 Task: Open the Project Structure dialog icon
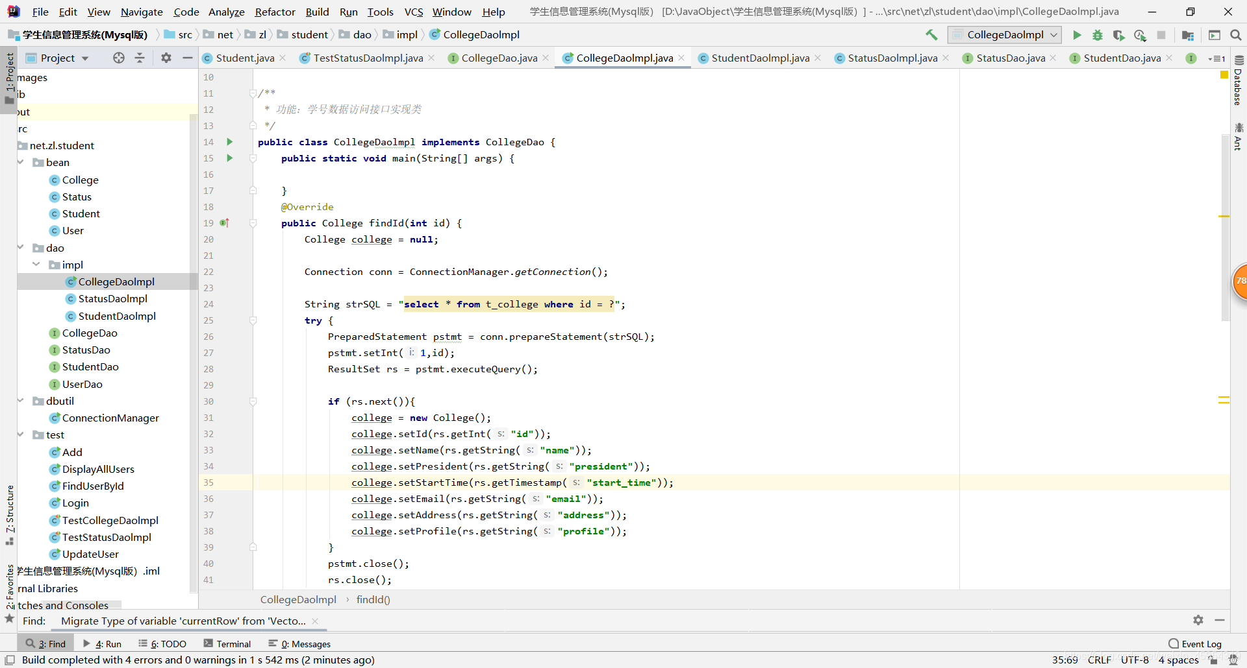pos(1188,35)
